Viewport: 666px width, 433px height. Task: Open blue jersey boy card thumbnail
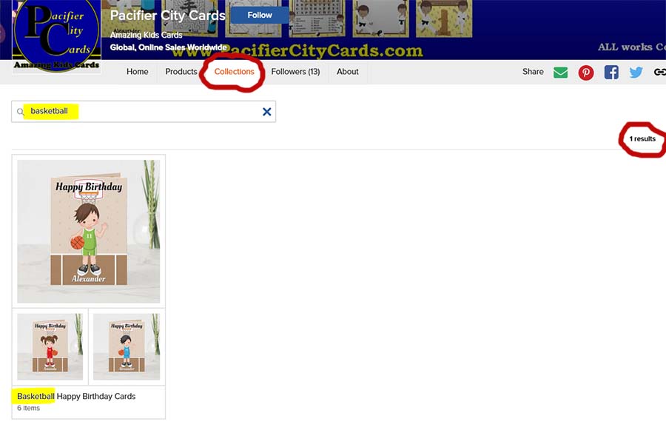[x=127, y=346]
